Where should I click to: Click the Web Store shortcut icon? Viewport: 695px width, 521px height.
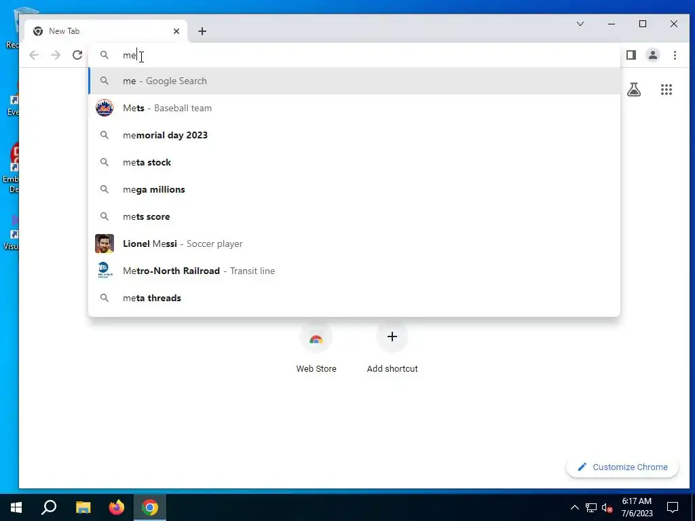tap(316, 338)
